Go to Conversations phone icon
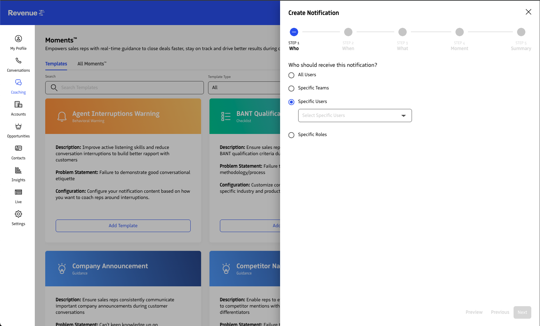This screenshot has width=540, height=326. [x=18, y=61]
